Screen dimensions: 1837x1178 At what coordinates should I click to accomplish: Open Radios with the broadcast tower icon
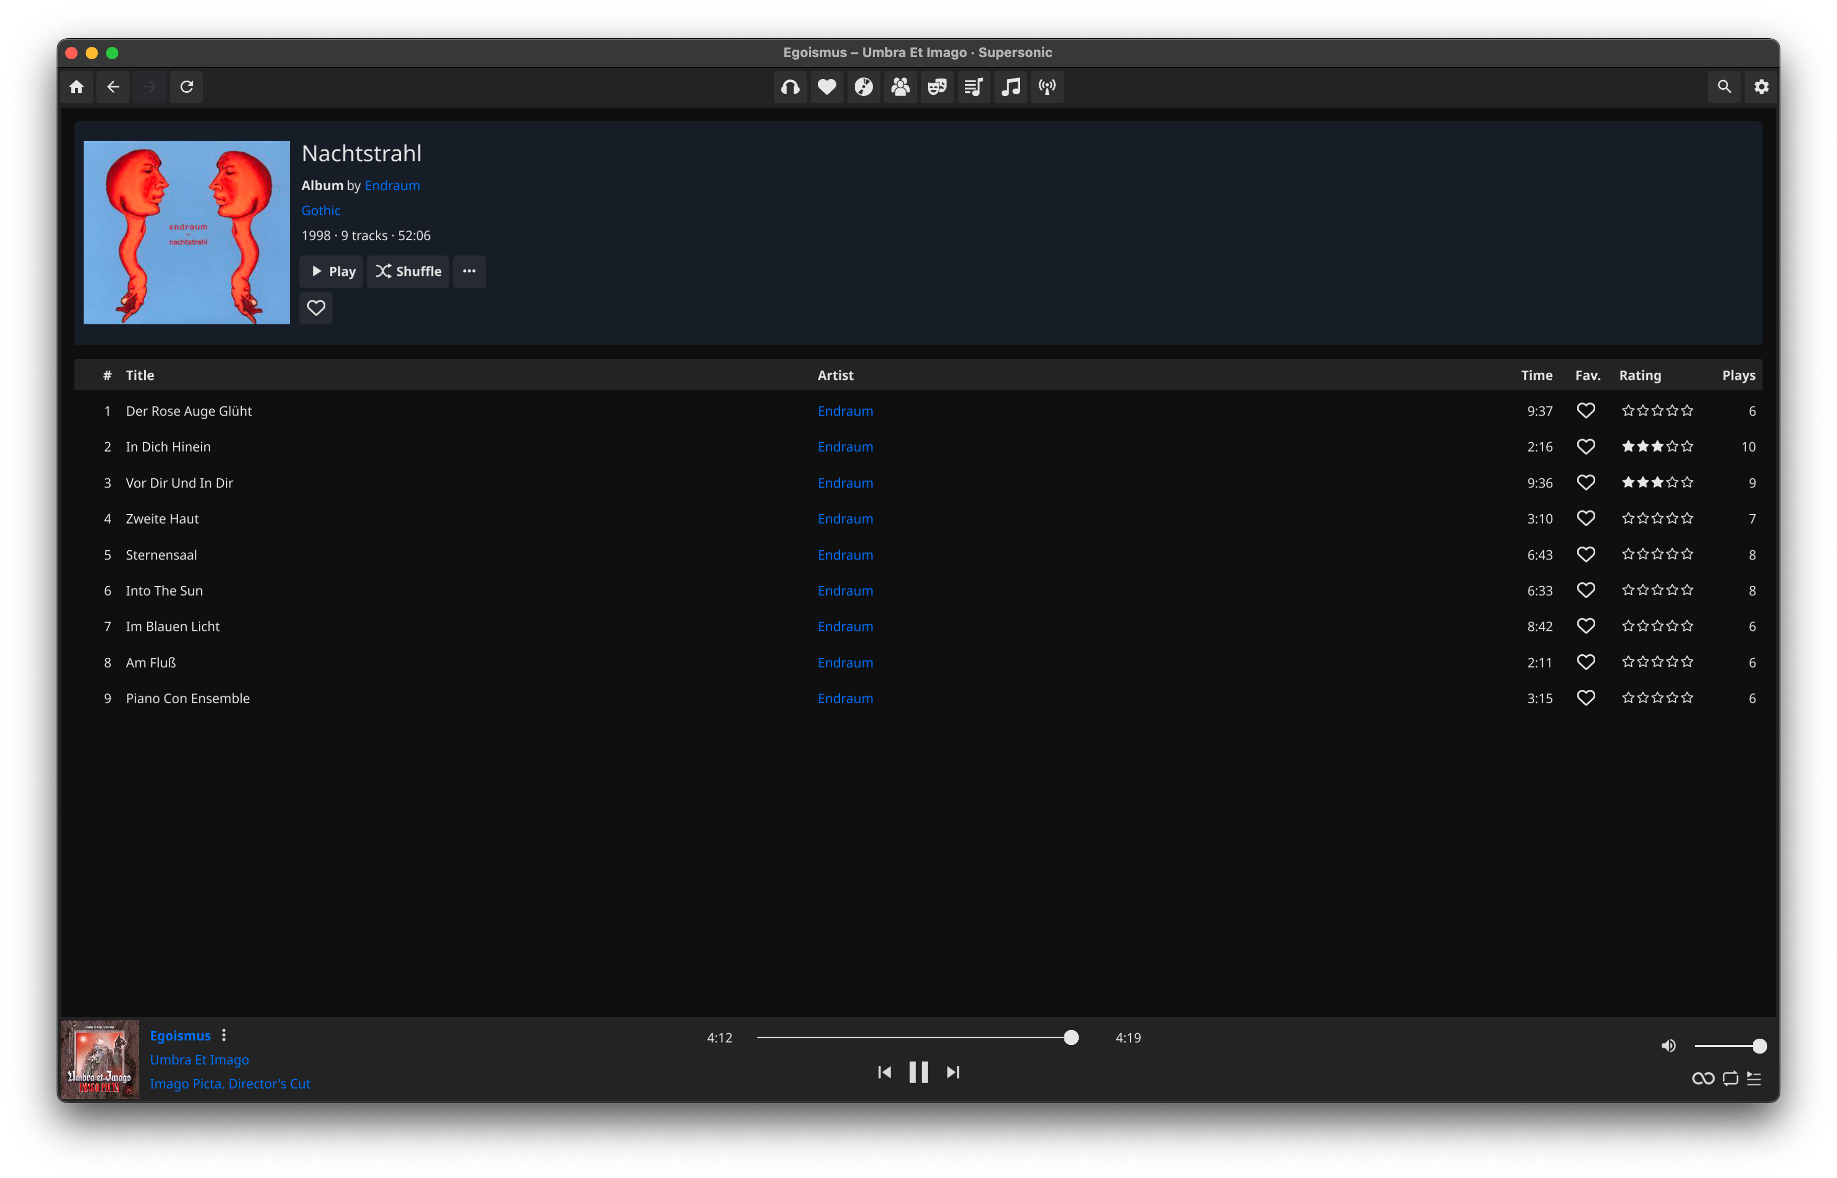tap(1047, 87)
